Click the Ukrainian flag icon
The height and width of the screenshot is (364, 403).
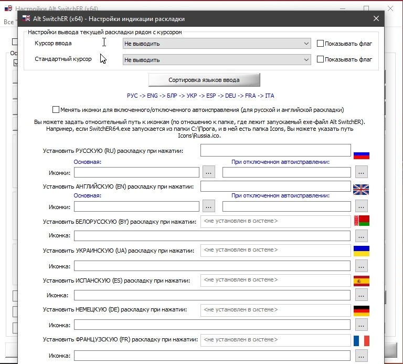pos(362,251)
